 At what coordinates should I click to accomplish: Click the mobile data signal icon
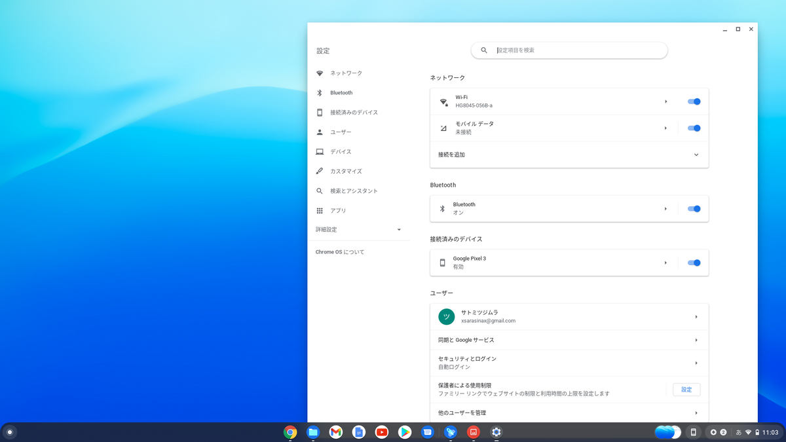(443, 128)
